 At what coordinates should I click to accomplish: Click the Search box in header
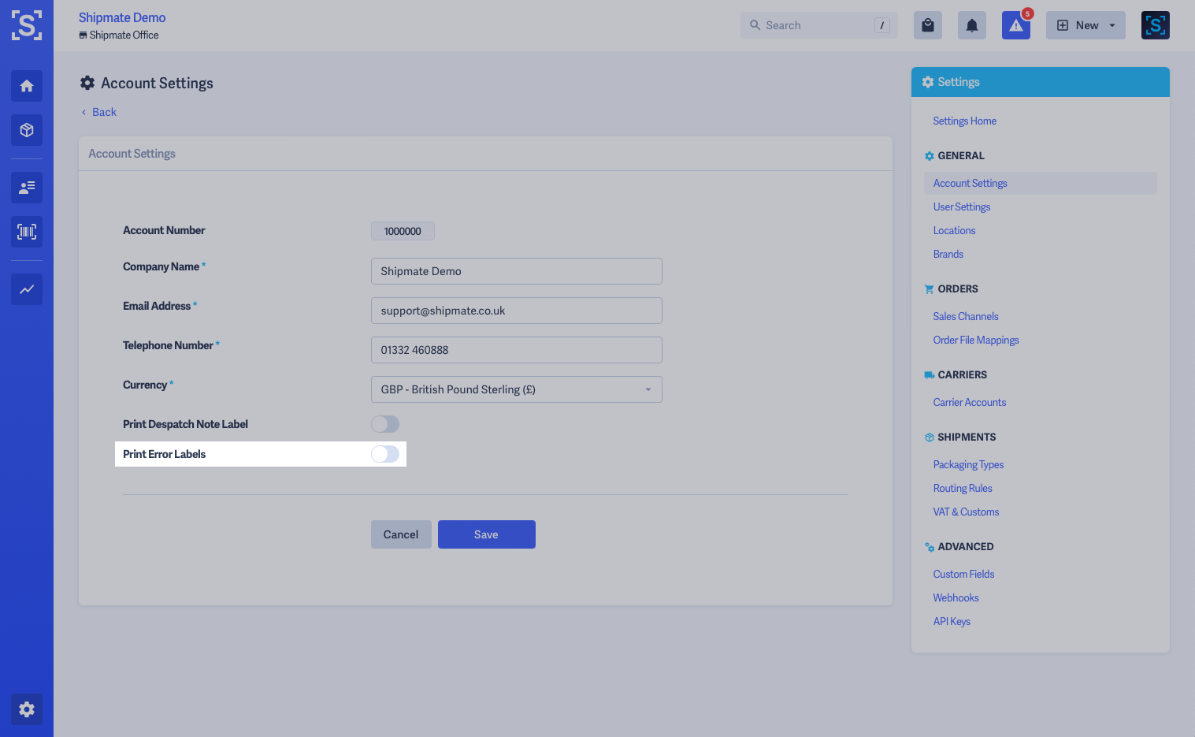pos(819,25)
